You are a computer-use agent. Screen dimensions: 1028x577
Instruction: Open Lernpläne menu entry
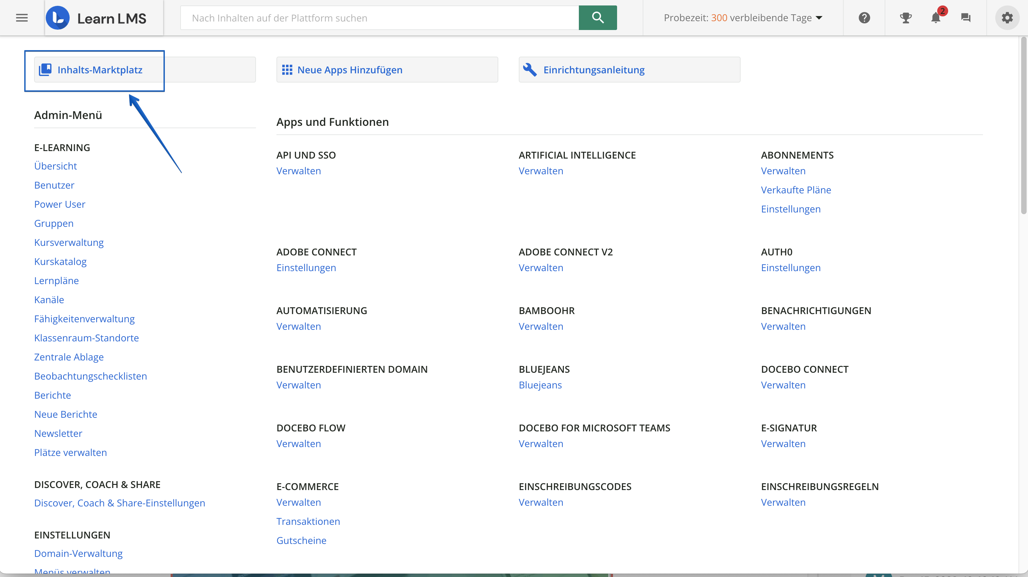57,281
